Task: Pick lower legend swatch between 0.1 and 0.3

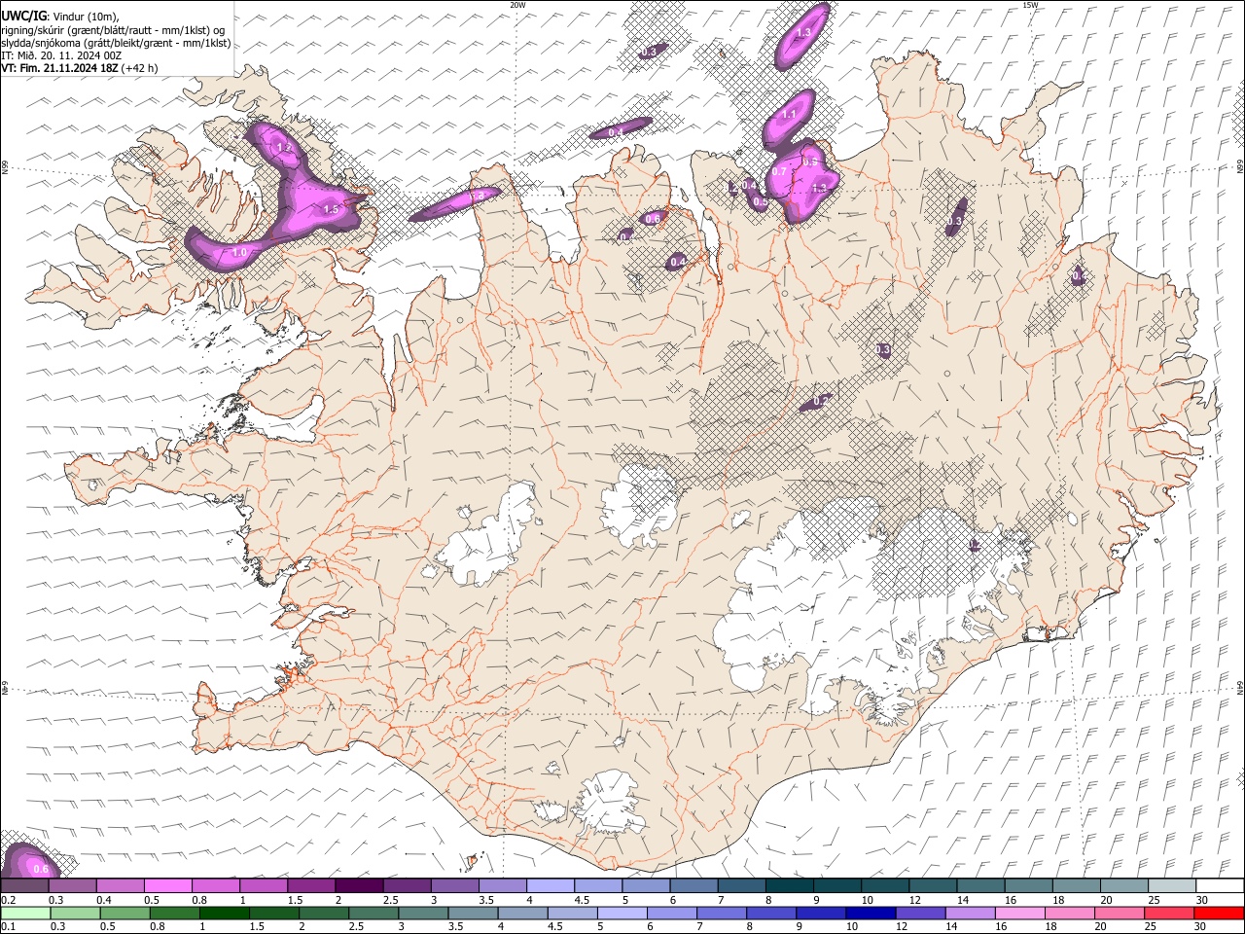Action: [x=23, y=913]
